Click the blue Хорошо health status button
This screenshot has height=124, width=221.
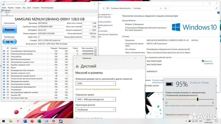[x=10, y=29]
